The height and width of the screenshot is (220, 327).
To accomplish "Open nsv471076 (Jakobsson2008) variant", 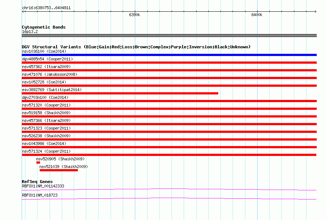I will point(50,74).
